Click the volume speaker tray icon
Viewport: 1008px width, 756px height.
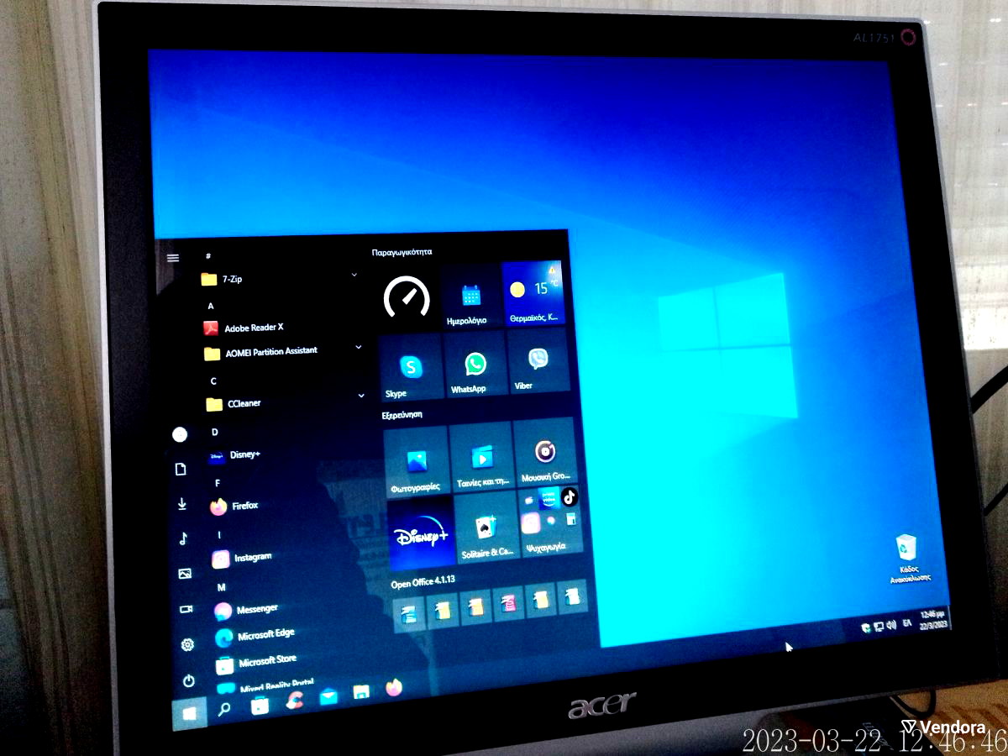click(891, 625)
